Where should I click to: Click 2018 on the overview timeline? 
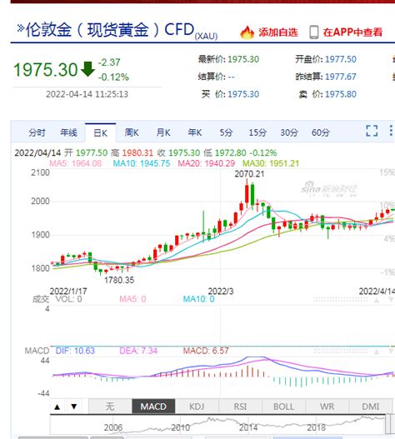click(x=317, y=428)
